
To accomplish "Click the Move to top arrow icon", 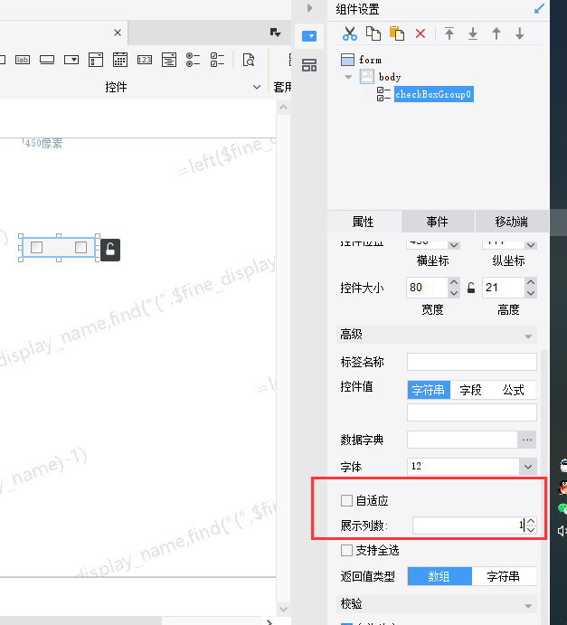I will point(449,33).
